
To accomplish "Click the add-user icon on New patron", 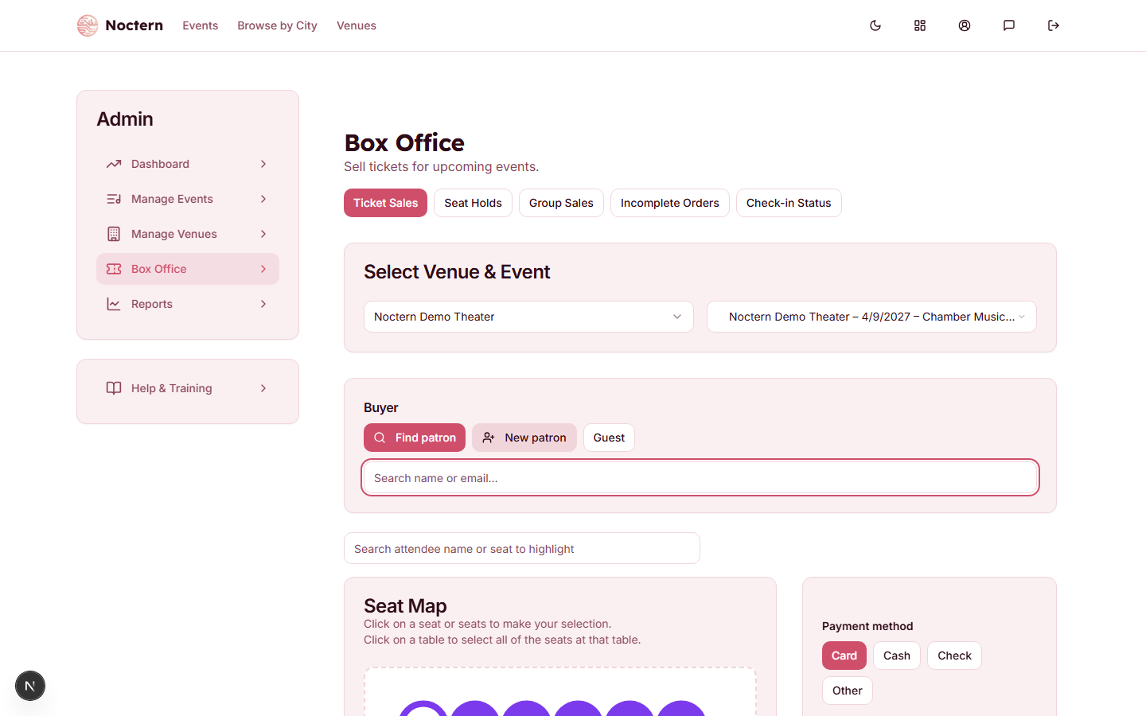I will (x=489, y=438).
